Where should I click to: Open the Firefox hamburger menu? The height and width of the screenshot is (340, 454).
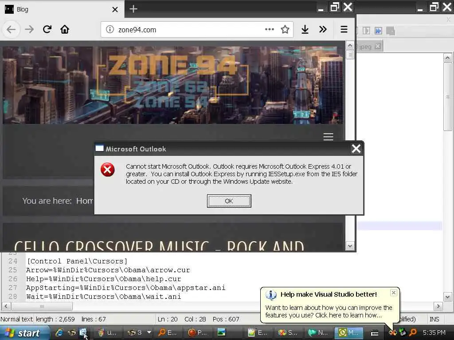pyautogui.click(x=344, y=30)
